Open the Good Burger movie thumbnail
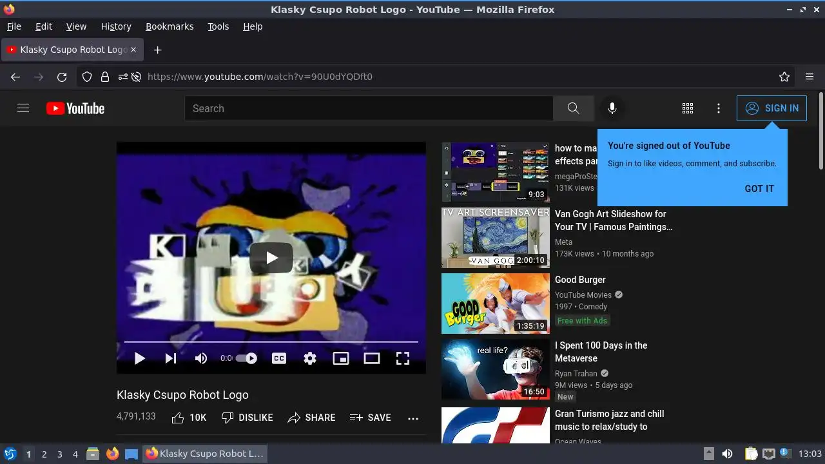Image resolution: width=825 pixels, height=464 pixels. pos(496,304)
